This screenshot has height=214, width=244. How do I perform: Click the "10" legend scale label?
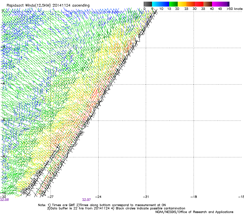(161, 9)
